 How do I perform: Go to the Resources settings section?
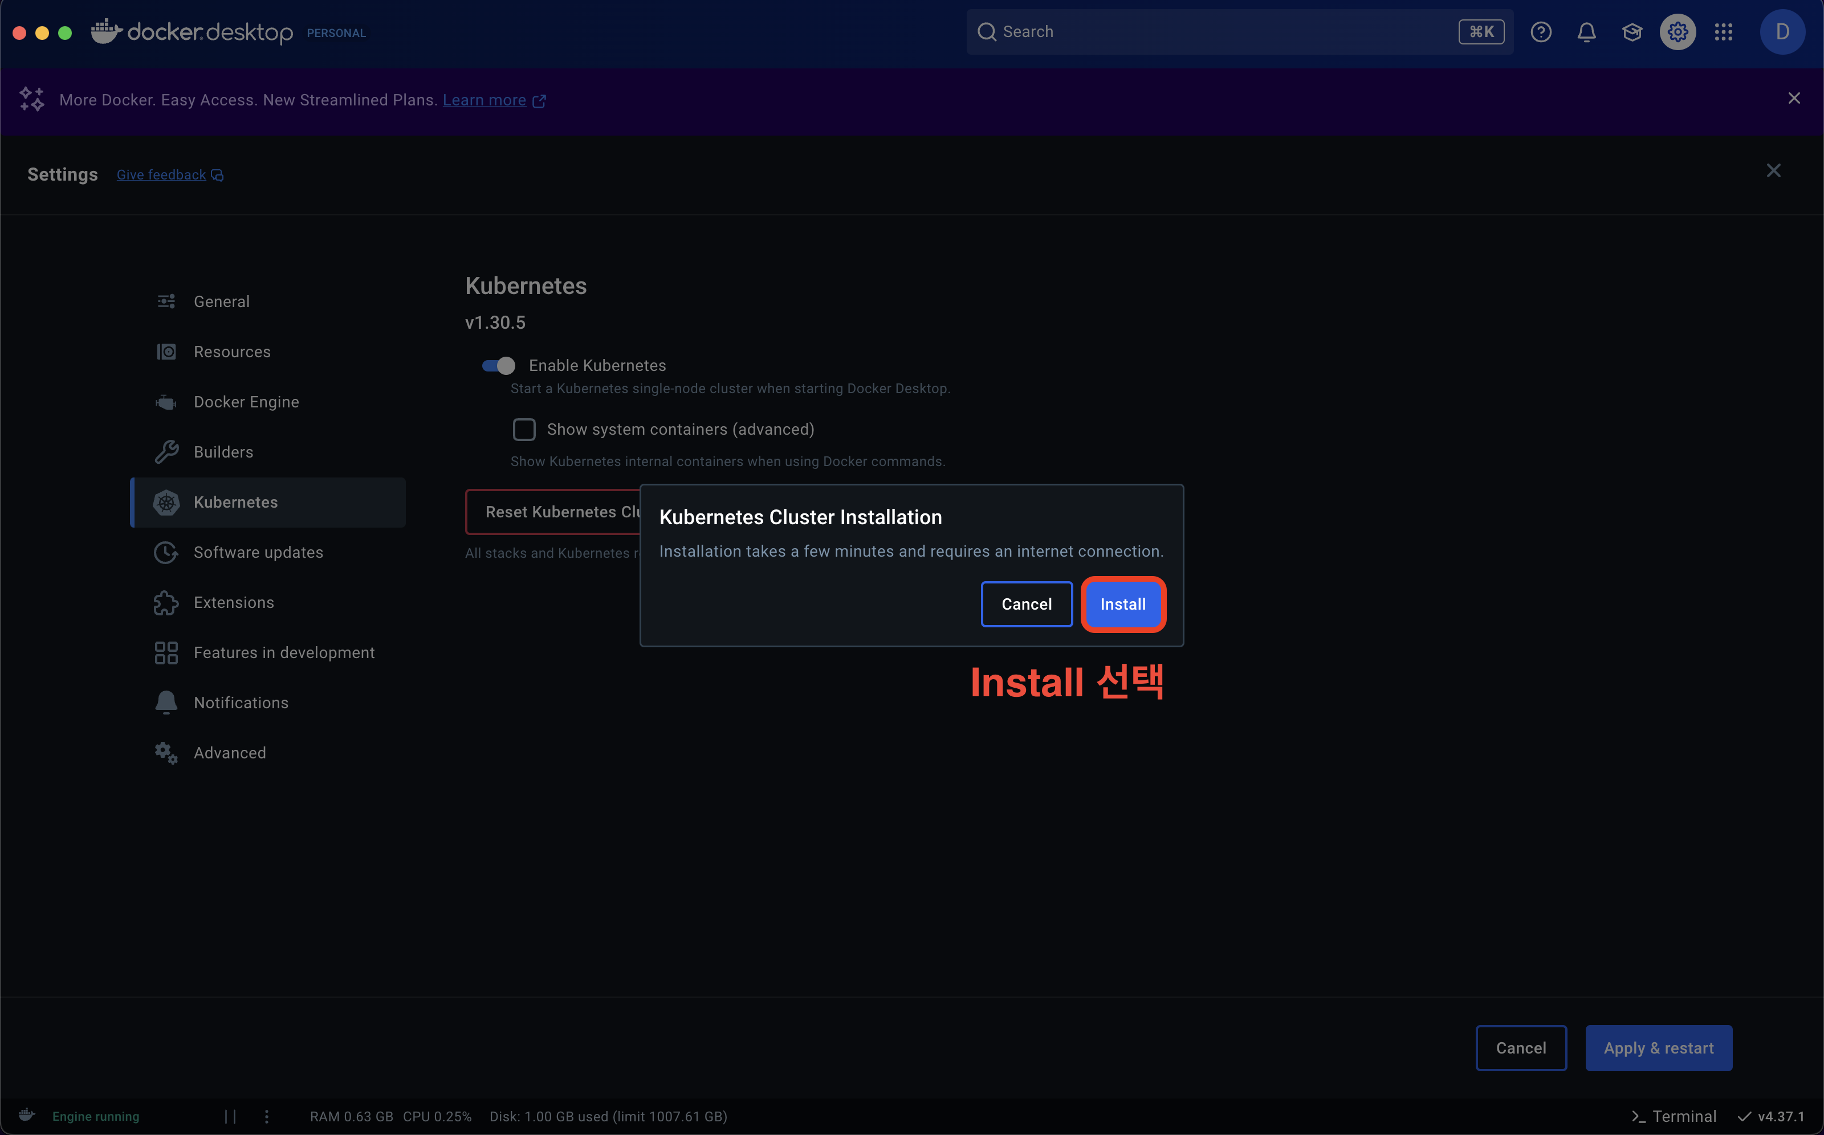(232, 352)
